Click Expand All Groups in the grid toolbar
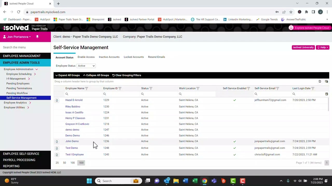This screenshot has width=332, height=186. (x=67, y=75)
